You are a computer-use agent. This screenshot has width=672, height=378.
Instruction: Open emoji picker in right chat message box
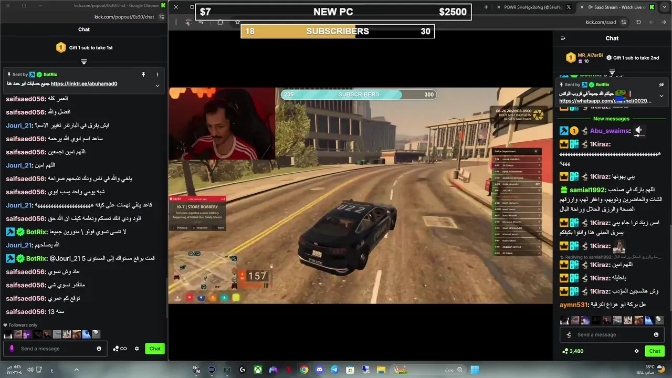coord(656,334)
